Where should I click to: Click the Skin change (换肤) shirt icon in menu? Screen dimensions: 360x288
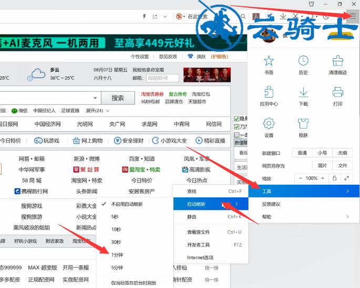click(x=303, y=123)
